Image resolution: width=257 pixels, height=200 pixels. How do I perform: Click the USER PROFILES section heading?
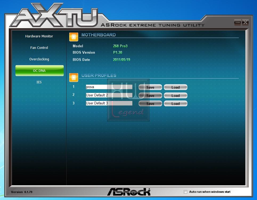(99, 75)
